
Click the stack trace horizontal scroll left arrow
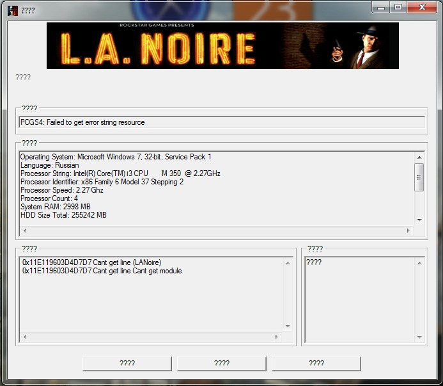point(25,337)
